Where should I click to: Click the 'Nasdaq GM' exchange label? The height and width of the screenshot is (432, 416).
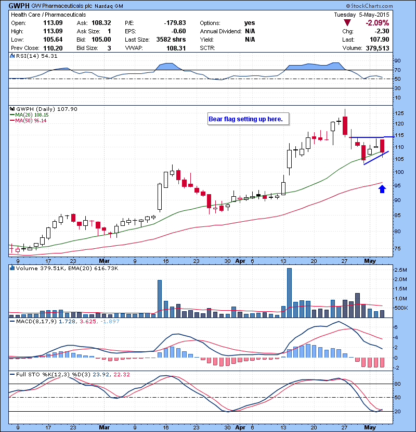[x=109, y=6]
